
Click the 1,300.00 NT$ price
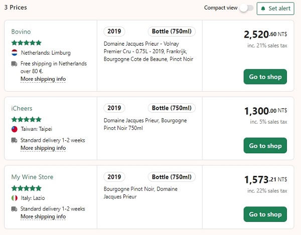tap(266, 111)
